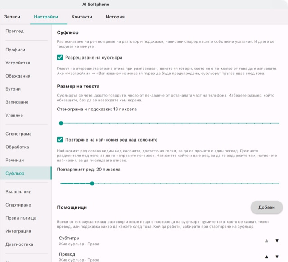The width and height of the screenshot is (288, 262).
Task: Go to Записване settings
Action: click(26, 102)
